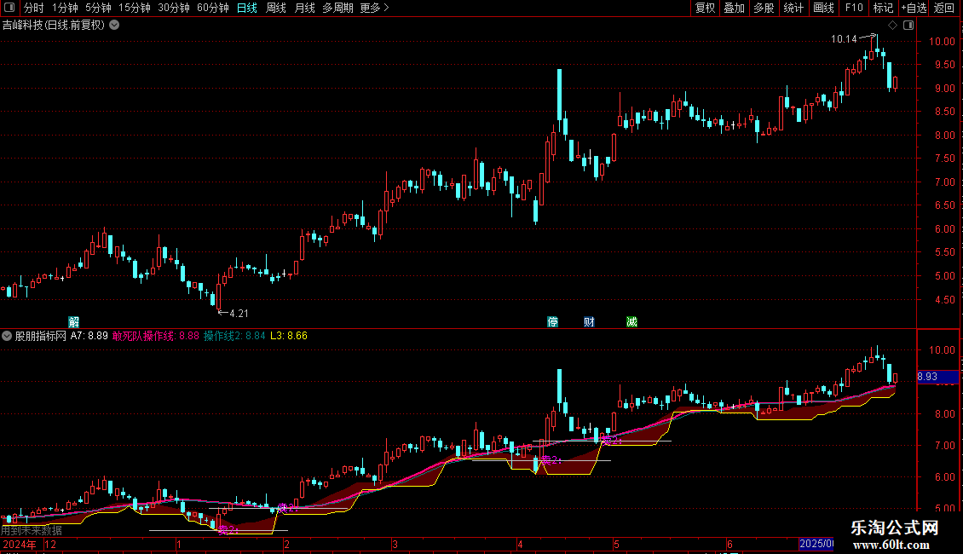This screenshot has width=963, height=554.
Task: Click the 8.93 current price tag
Action: 937,377
